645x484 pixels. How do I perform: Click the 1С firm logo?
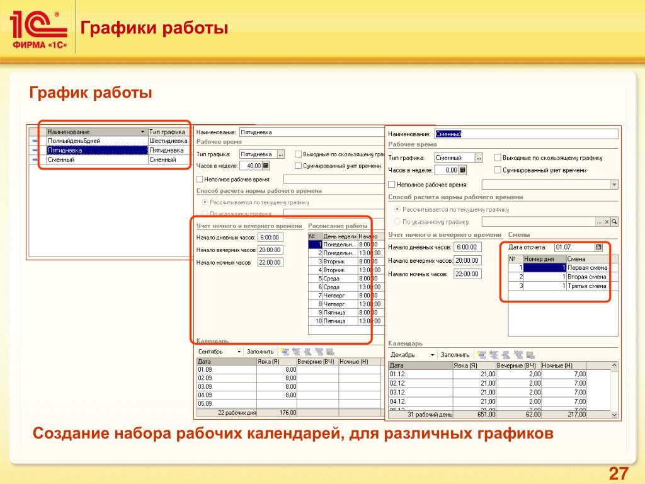coord(38,30)
